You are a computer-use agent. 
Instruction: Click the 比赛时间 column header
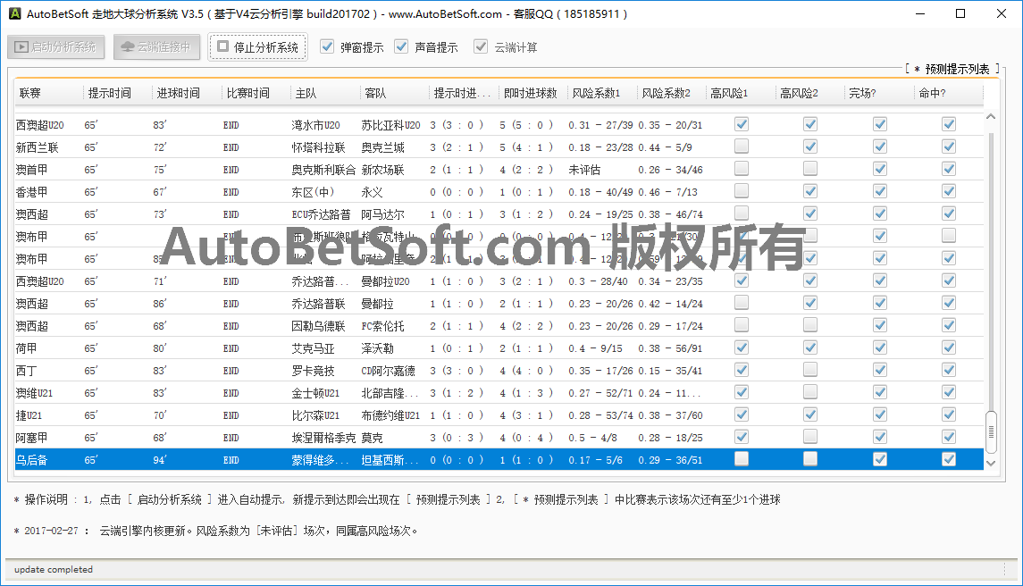256,93
